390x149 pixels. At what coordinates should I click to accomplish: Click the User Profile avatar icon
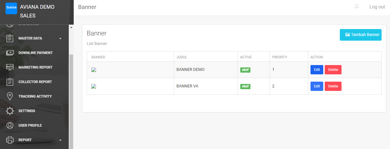10,125
